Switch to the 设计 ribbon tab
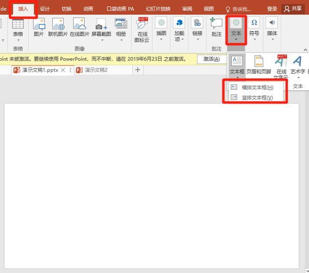 click(45, 9)
